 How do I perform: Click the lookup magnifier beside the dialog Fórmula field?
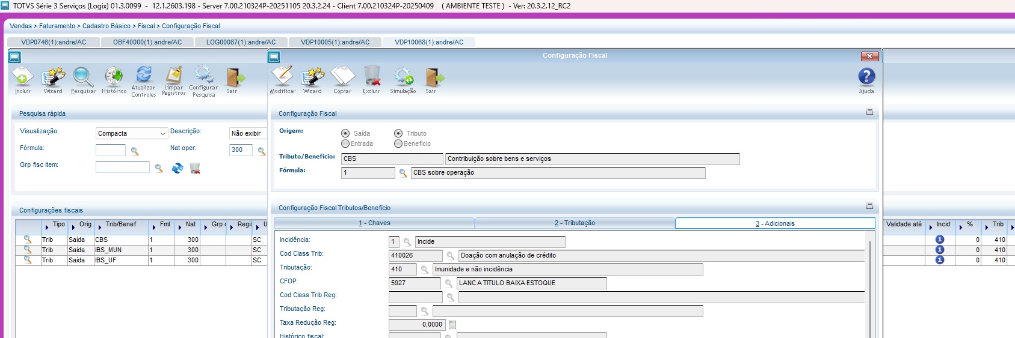pyautogui.click(x=403, y=173)
